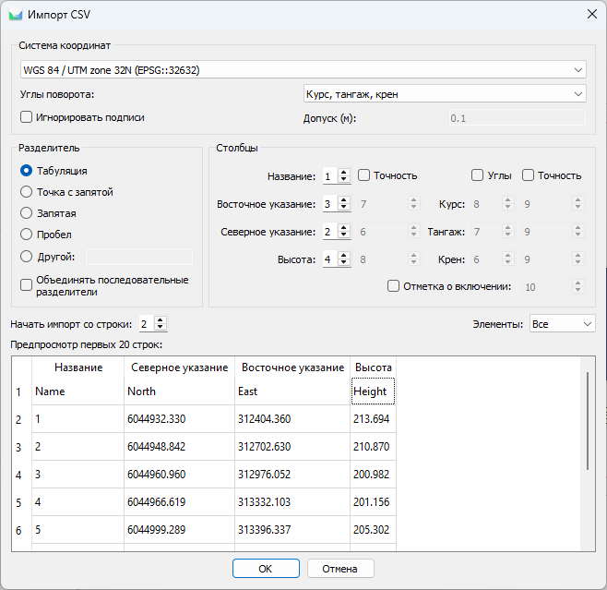Enable coordinate Точность checkbox next to Название
The height and width of the screenshot is (590, 607).
point(363,175)
